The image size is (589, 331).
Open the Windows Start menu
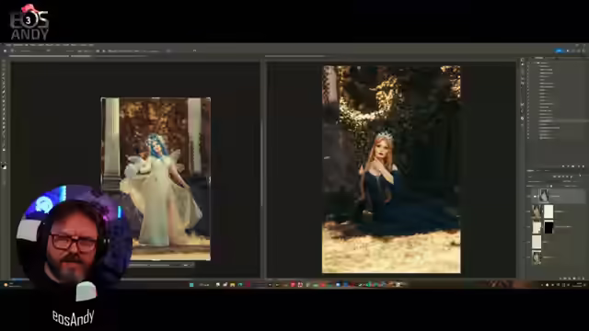point(191,285)
